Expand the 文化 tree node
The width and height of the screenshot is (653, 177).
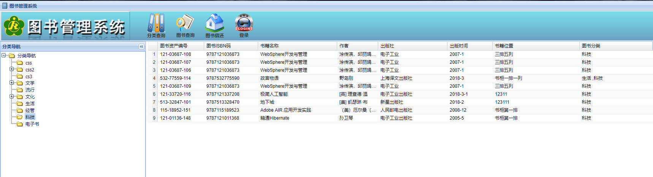[x=11, y=96]
